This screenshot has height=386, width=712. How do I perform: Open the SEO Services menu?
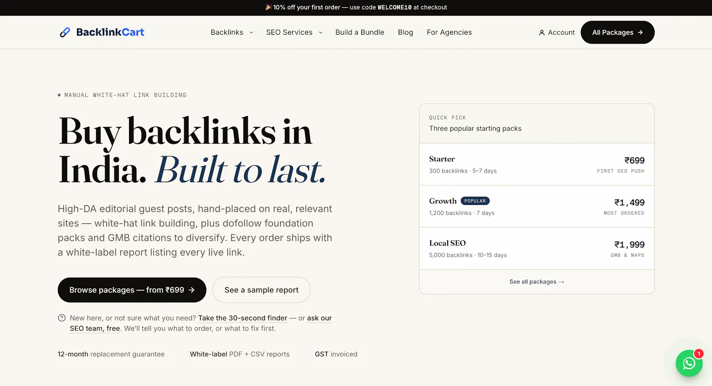(x=289, y=32)
